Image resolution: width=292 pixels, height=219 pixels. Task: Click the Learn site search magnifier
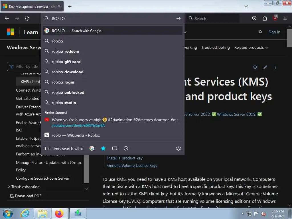pos(261,32)
